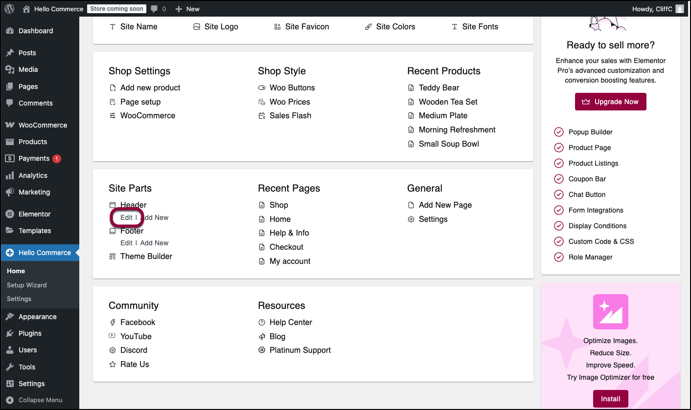Click the Site Colors brush icon
Screen dimensions: 691x410
tap(369, 27)
